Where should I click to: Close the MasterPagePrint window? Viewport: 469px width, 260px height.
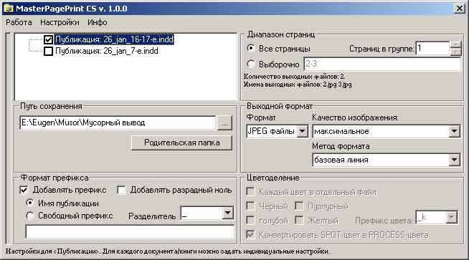[459, 9]
